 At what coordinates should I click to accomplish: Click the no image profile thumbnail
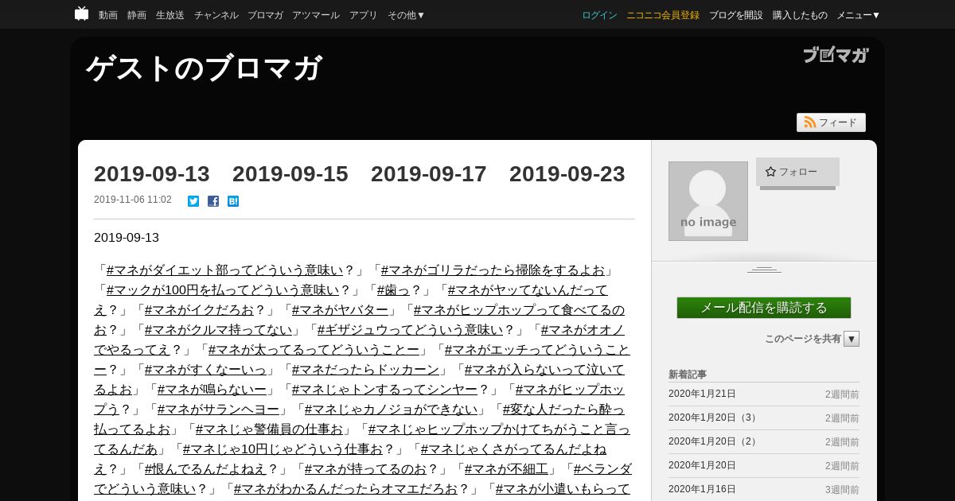click(708, 201)
